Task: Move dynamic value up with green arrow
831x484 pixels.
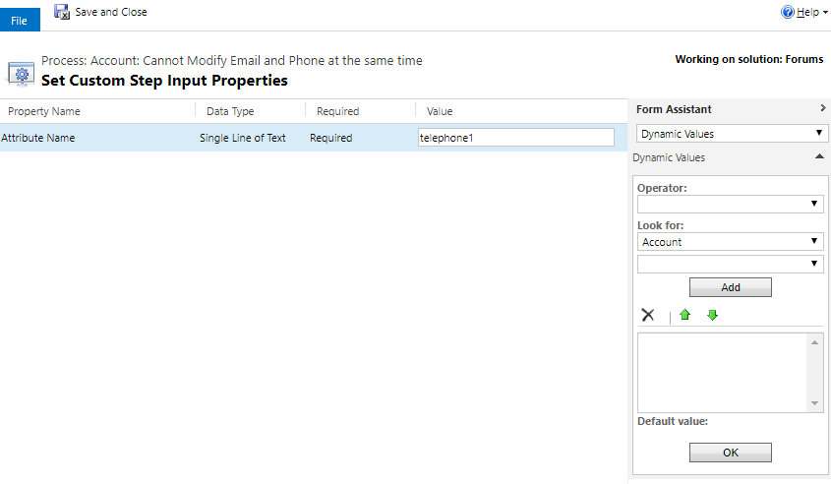Action: click(685, 315)
